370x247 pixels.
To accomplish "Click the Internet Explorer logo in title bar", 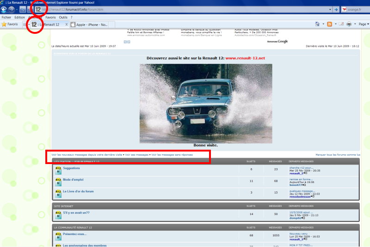I will pyautogui.click(x=2, y=3).
